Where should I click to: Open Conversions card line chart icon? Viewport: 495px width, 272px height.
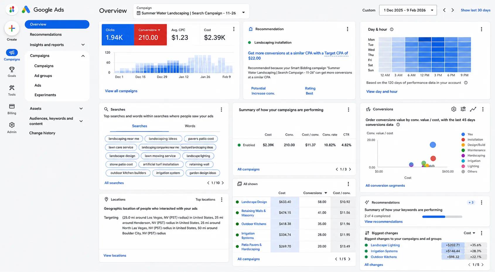click(473, 109)
